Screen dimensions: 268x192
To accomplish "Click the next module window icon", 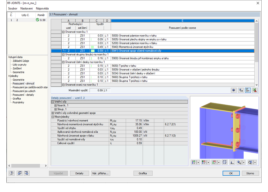I will (x=26, y=173).
